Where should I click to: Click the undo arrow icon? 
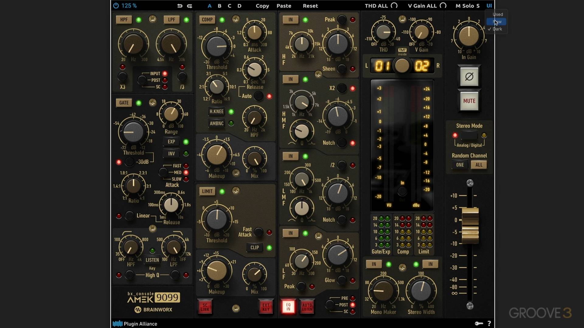[180, 6]
